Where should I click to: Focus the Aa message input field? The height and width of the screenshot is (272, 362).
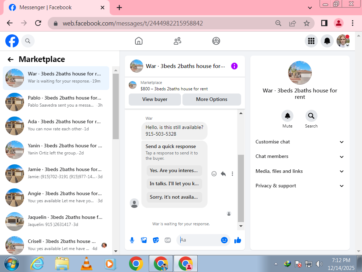(x=200, y=240)
